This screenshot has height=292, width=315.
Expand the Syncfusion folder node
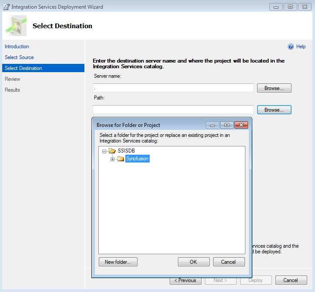click(x=112, y=159)
